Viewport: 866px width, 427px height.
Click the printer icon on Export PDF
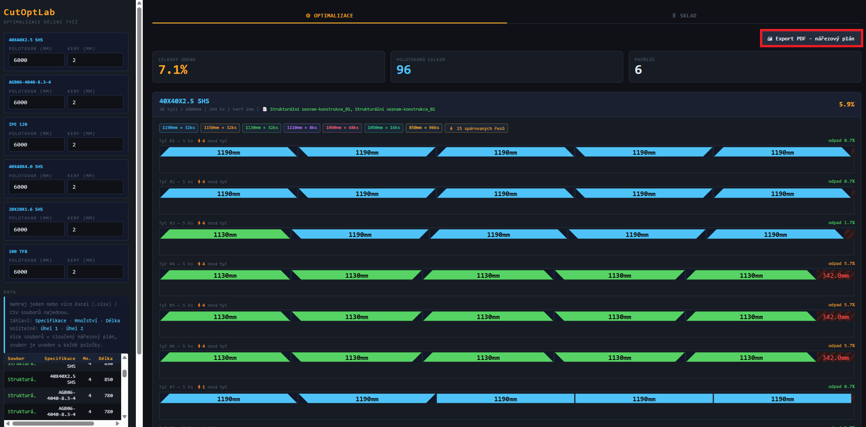tap(770, 39)
